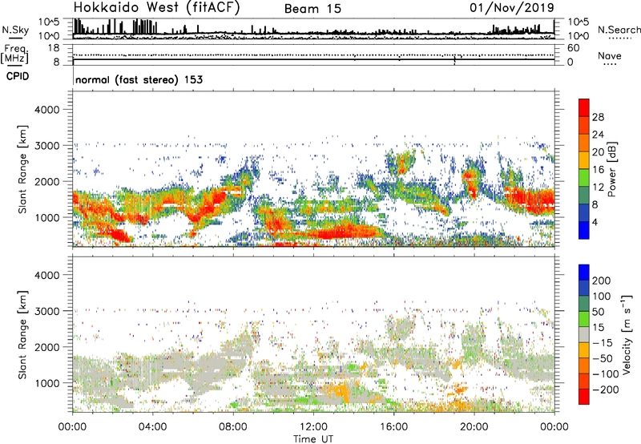Click the 'Hokkaido West (fitACF)' title text

[x=156, y=8]
